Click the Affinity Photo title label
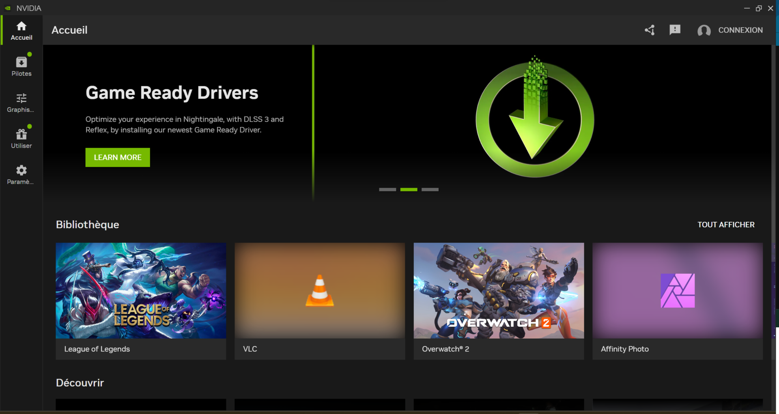 pyautogui.click(x=625, y=349)
